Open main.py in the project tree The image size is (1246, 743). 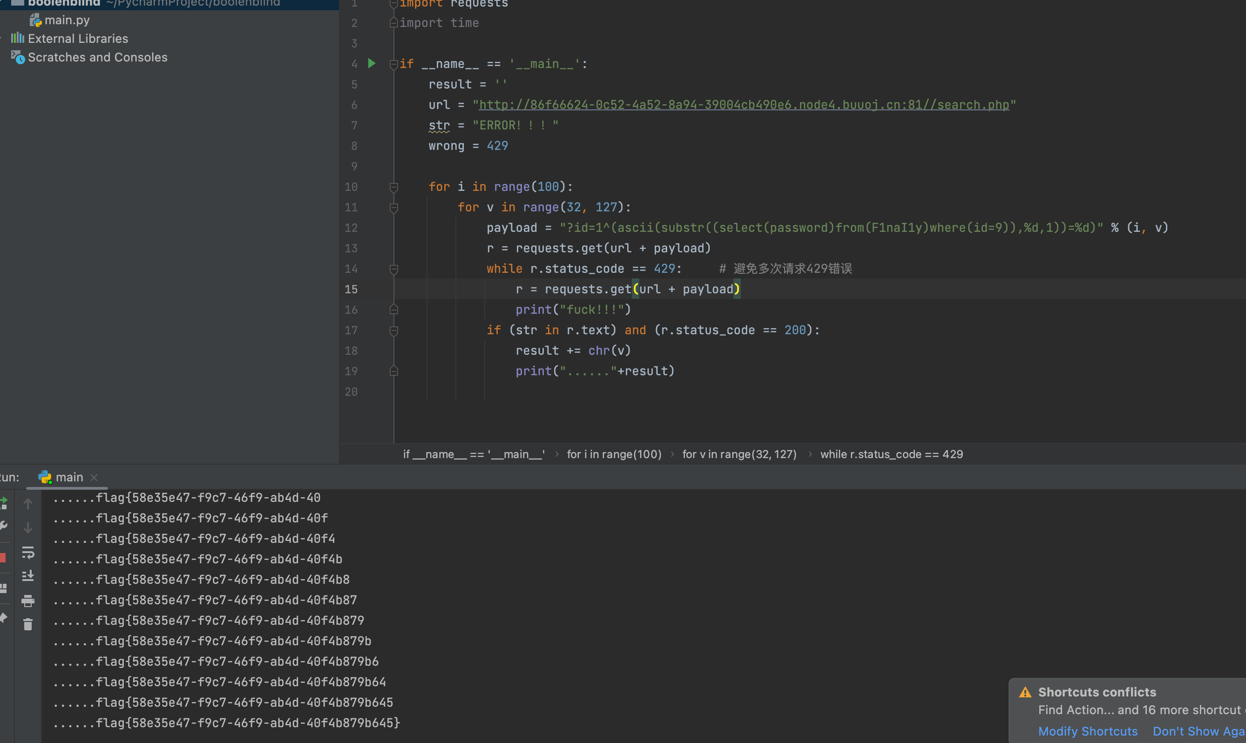point(67,20)
